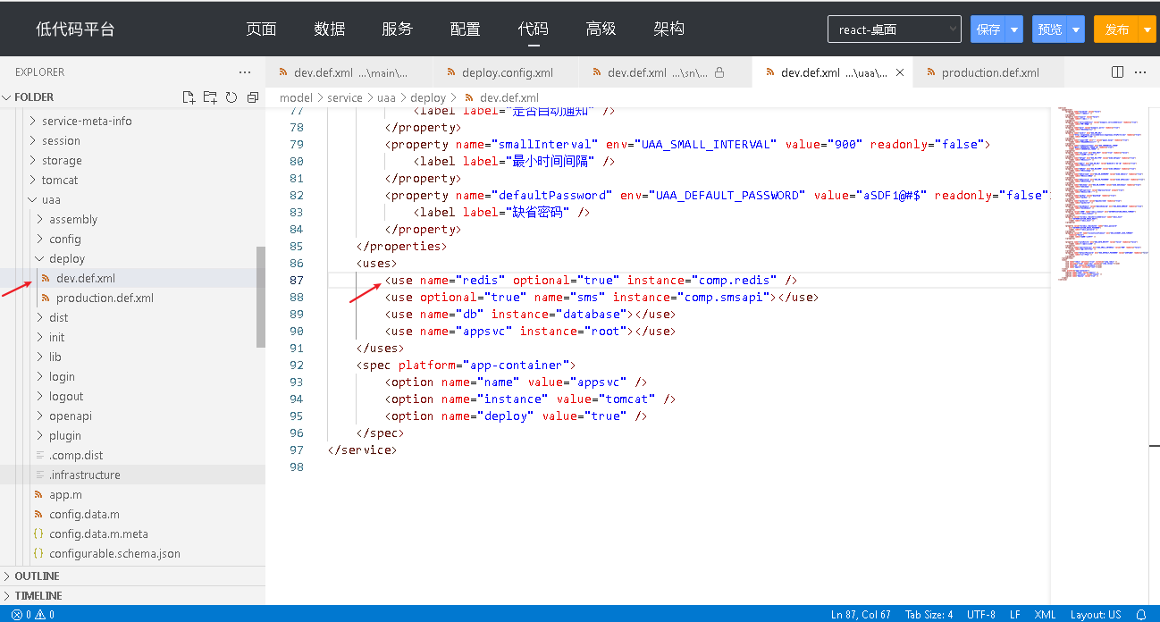Open the react-桌面 combo box

[895, 29]
